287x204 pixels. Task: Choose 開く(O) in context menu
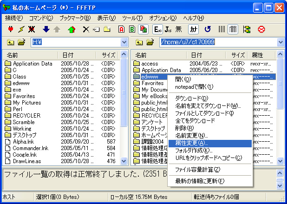pyautogui.click(x=210, y=79)
